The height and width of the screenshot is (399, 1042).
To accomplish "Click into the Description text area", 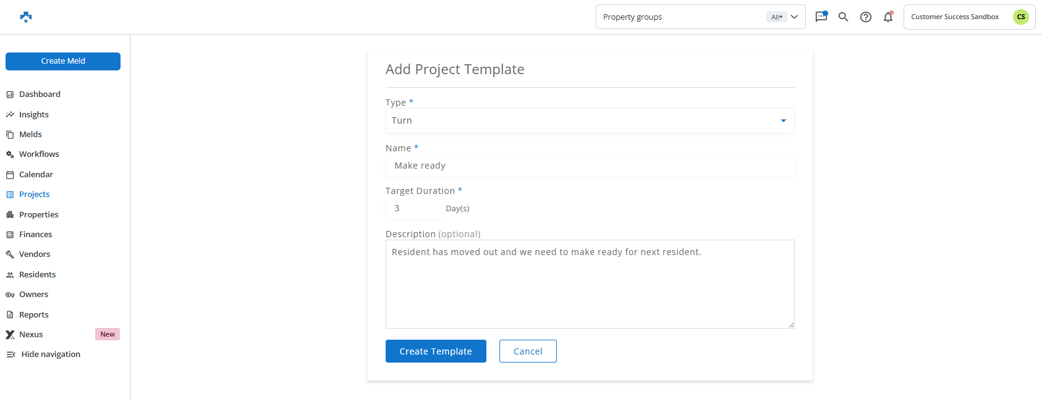I will click(590, 284).
